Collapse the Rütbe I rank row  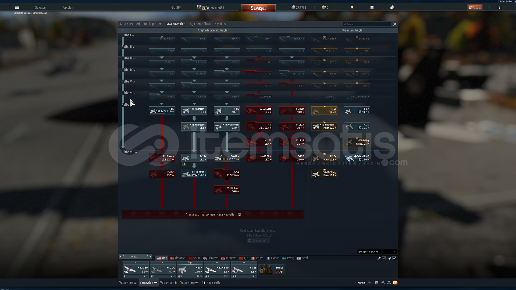pos(128,35)
